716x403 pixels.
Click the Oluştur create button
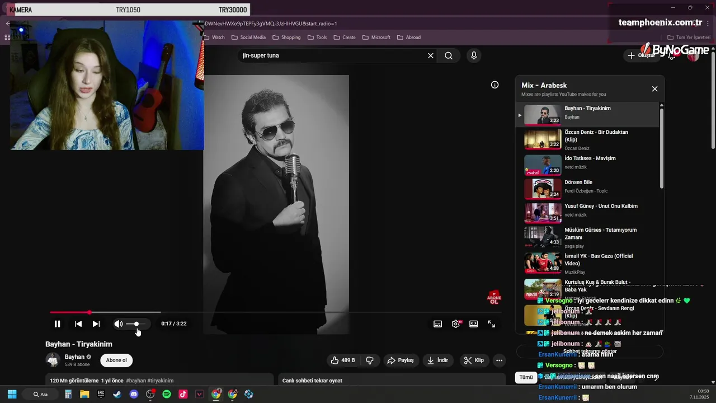click(x=642, y=55)
